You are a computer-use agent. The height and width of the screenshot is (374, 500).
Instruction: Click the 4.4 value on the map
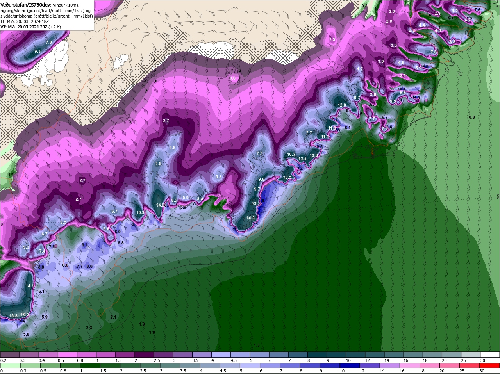coord(422,25)
